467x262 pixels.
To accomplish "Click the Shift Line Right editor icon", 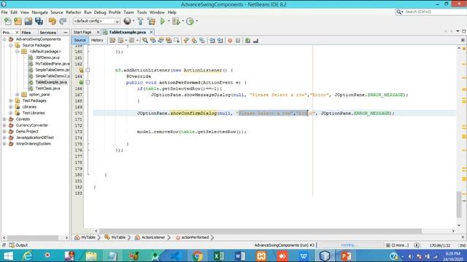I will [220, 41].
